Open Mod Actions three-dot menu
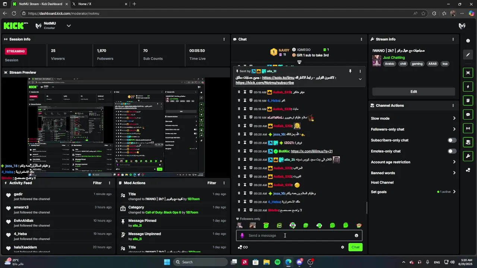Image resolution: width=477 pixels, height=268 pixels. 224,183
